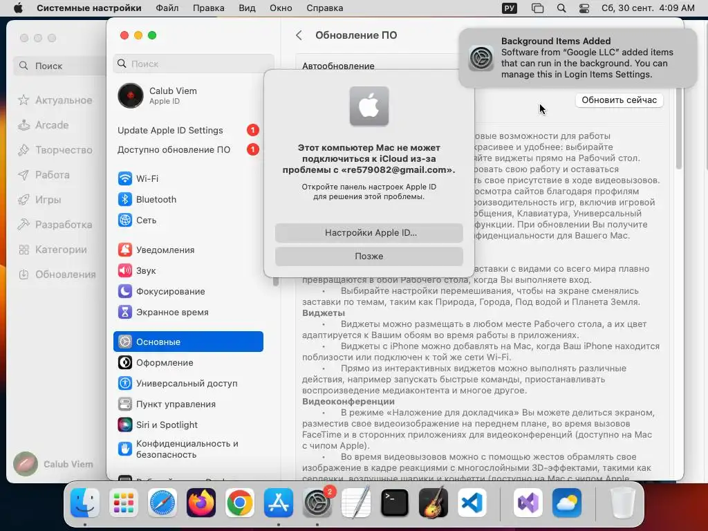Open Update Apple ID Settings row
This screenshot has width=708, height=531.
(188, 131)
